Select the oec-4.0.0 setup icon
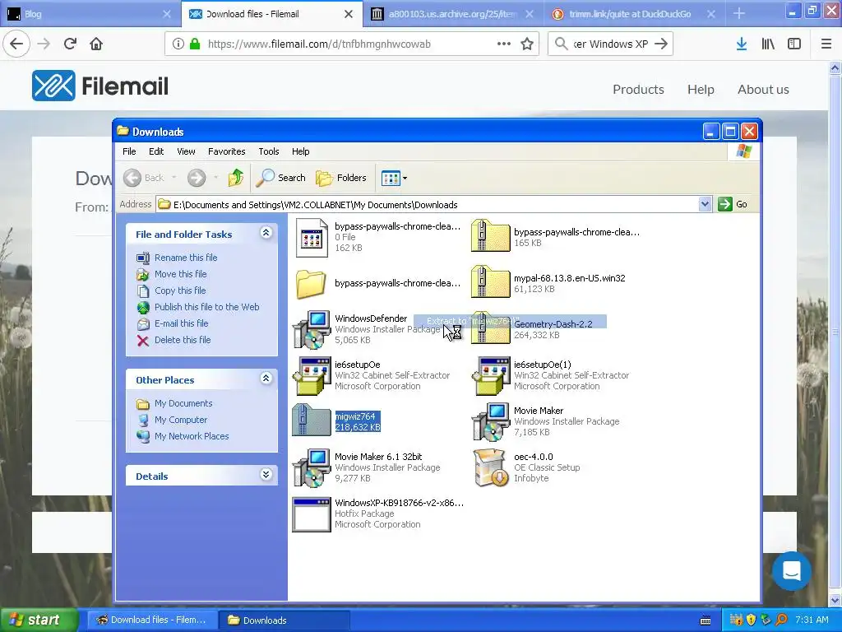Screen dimensions: 842x632 490,467
